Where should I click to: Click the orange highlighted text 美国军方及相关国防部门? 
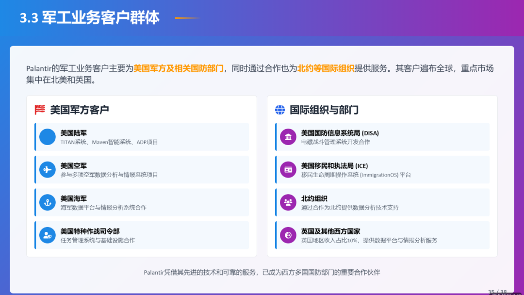(179, 68)
